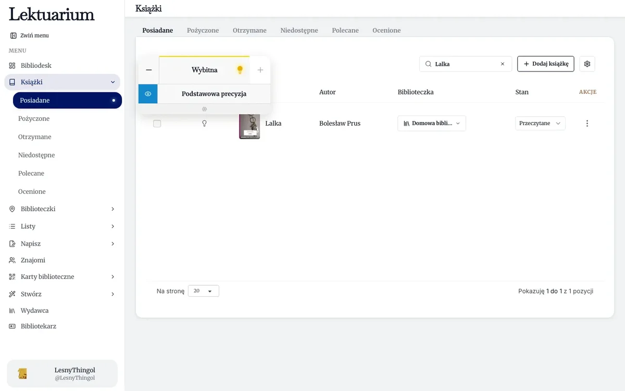Click the lightbulb icon in the Lalka row
The width and height of the screenshot is (625, 391).
pos(204,124)
